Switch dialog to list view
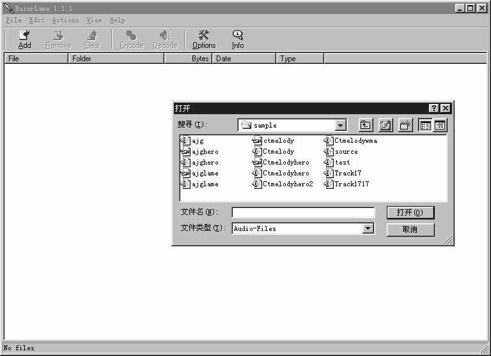Image resolution: width=491 pixels, height=356 pixels. 426,125
